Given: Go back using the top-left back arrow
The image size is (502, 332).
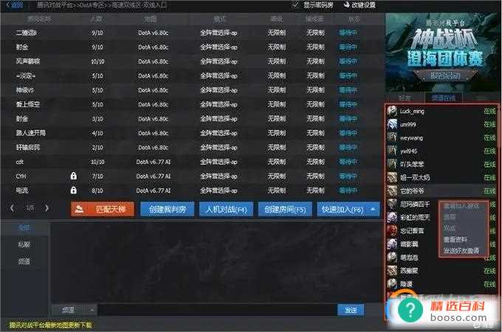Looking at the screenshot, I should tap(15, 5).
